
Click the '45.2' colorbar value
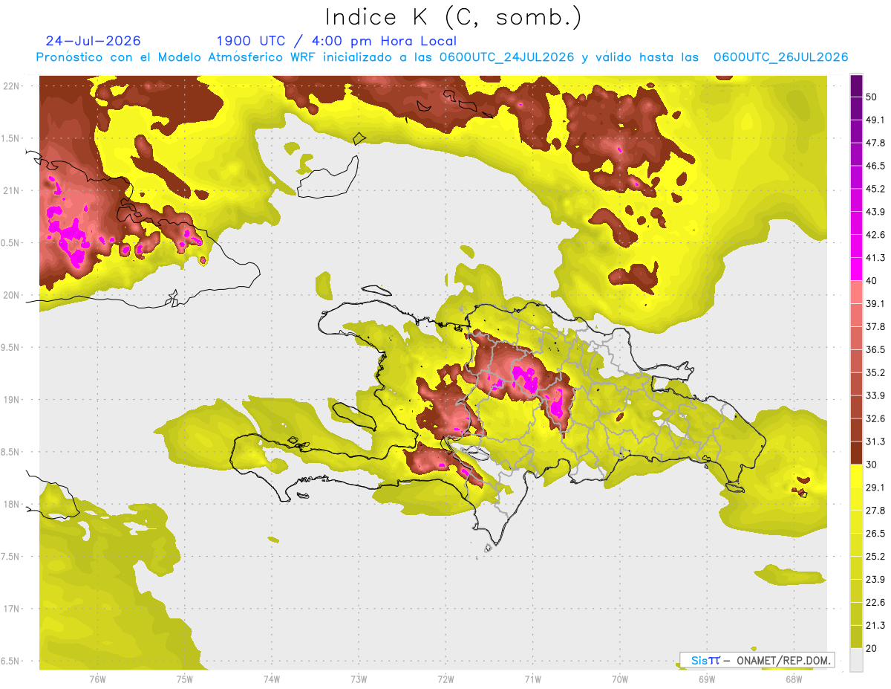click(x=875, y=189)
